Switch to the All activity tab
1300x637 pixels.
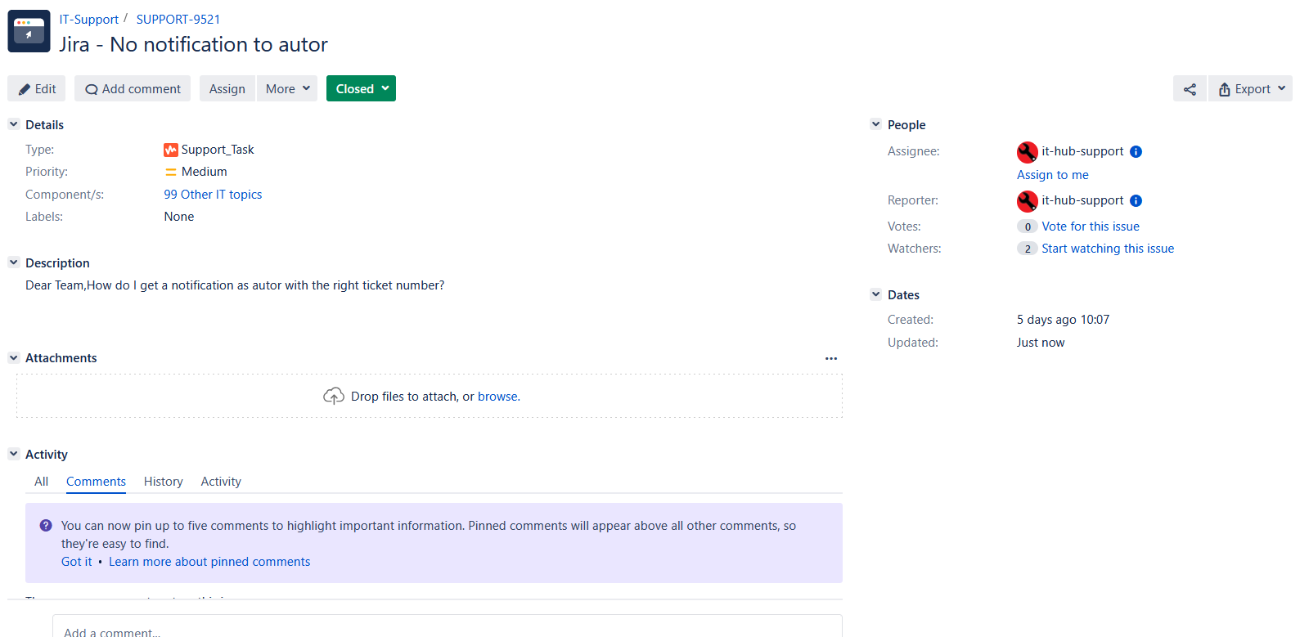41,482
